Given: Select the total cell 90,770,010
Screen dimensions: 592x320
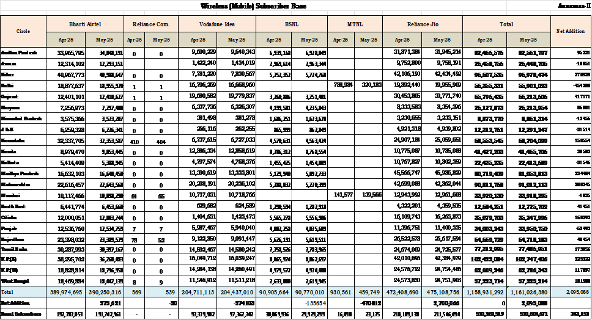Looking at the screenshot, I should coord(309,292).
